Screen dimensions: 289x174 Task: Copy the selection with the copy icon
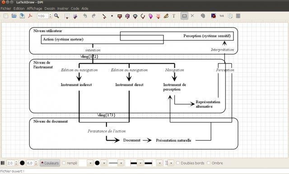point(230,16)
